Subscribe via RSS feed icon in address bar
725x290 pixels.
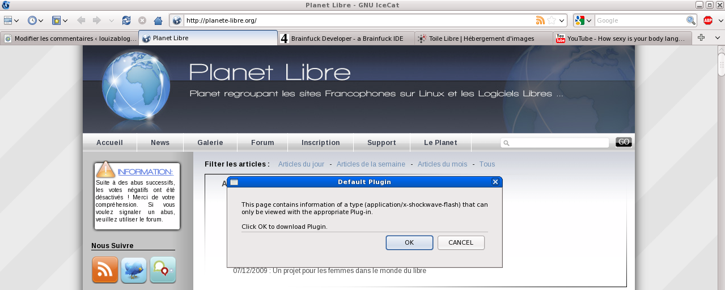point(540,20)
